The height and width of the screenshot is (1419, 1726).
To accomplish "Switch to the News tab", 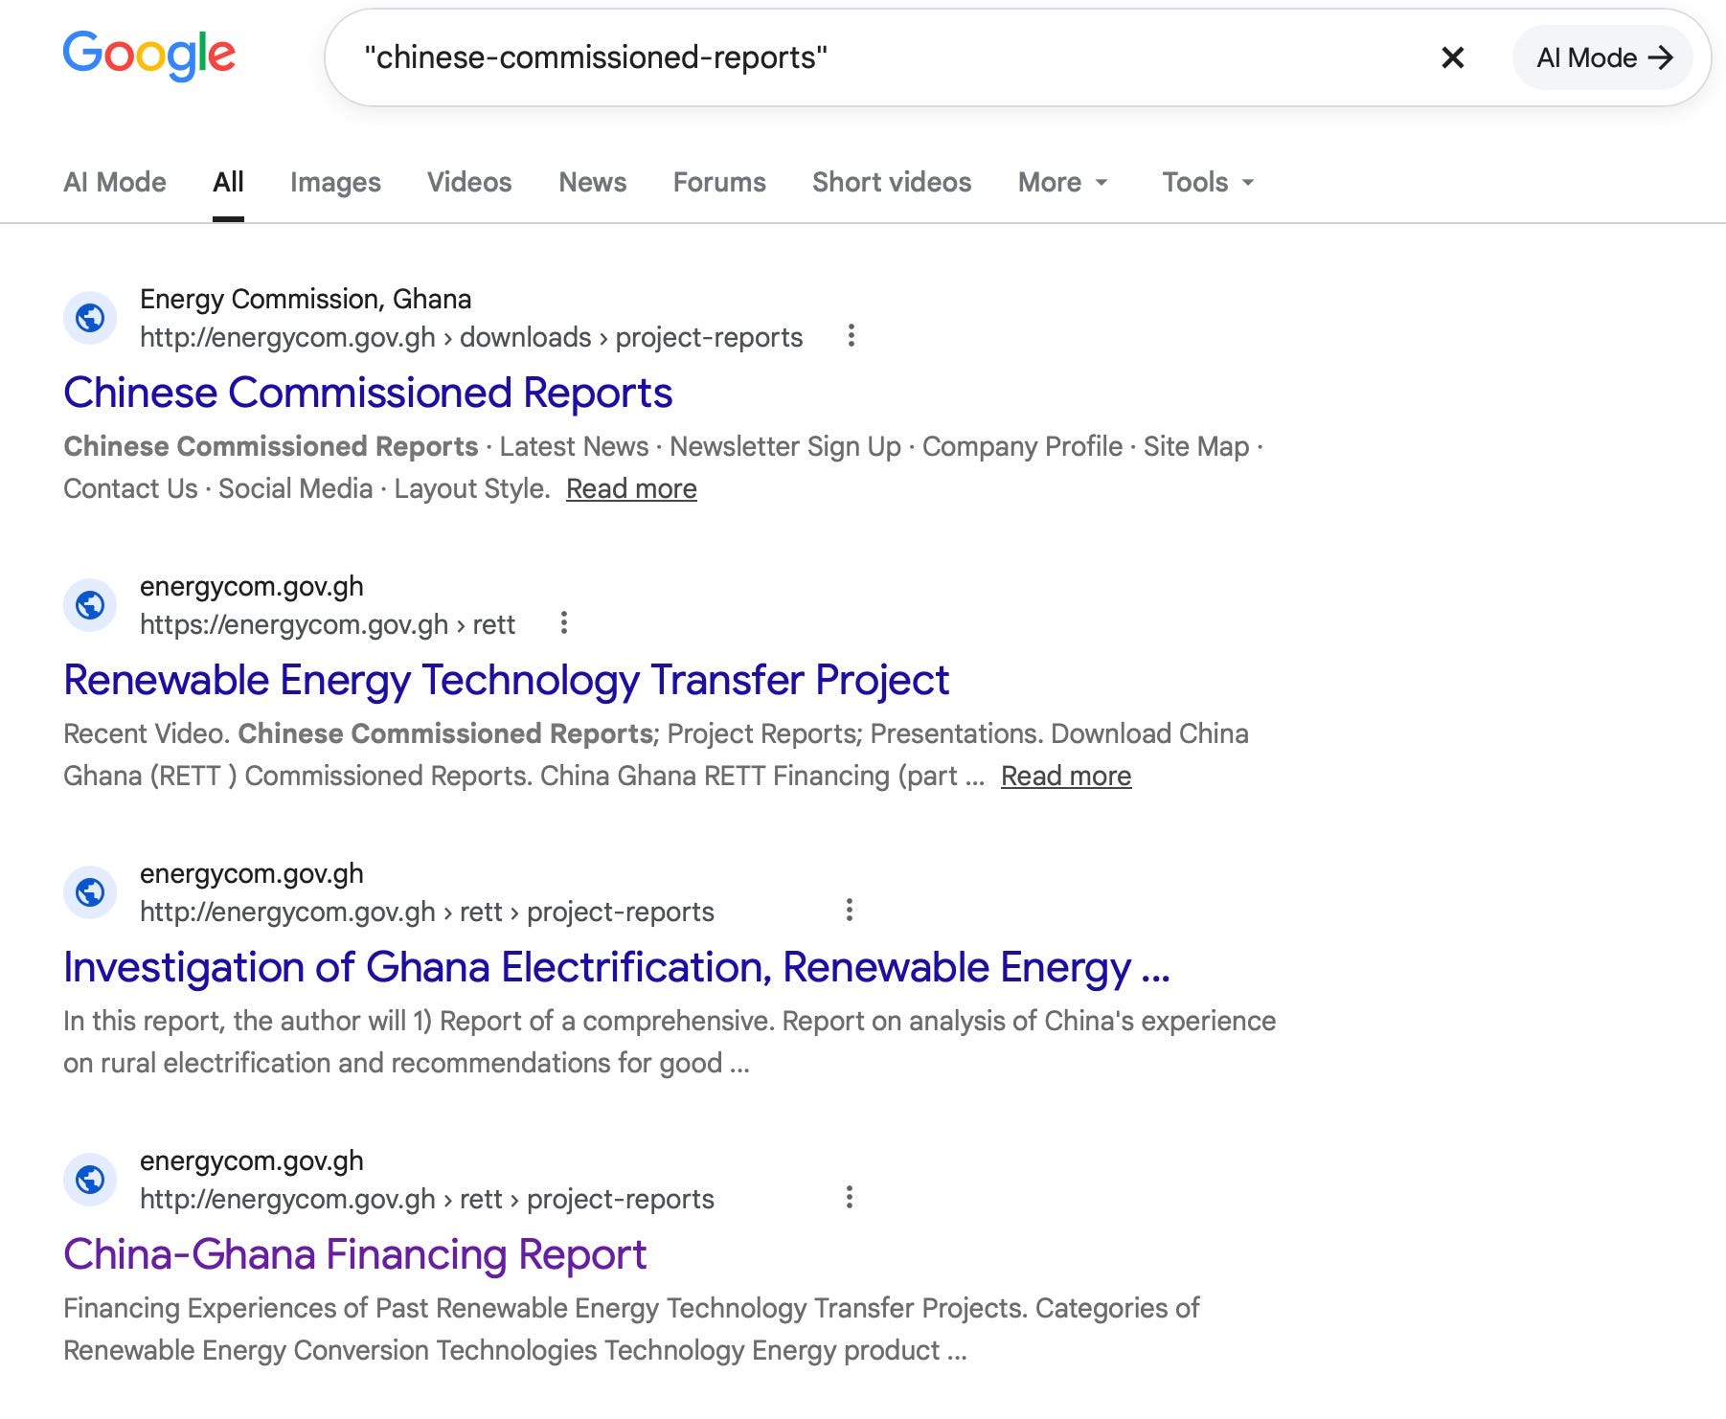I will [592, 182].
